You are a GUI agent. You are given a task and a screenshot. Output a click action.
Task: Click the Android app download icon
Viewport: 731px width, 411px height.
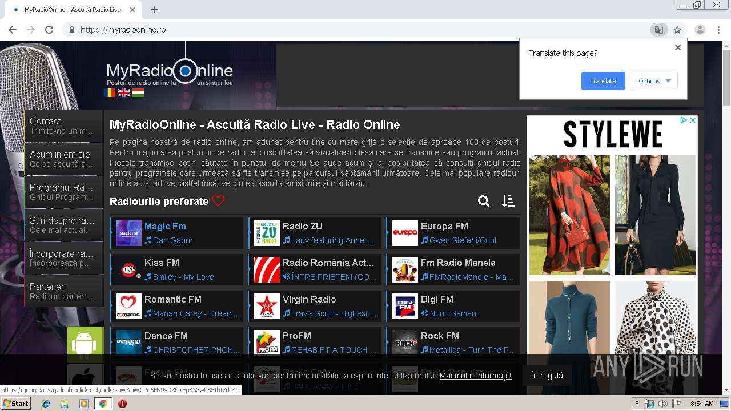click(x=85, y=344)
